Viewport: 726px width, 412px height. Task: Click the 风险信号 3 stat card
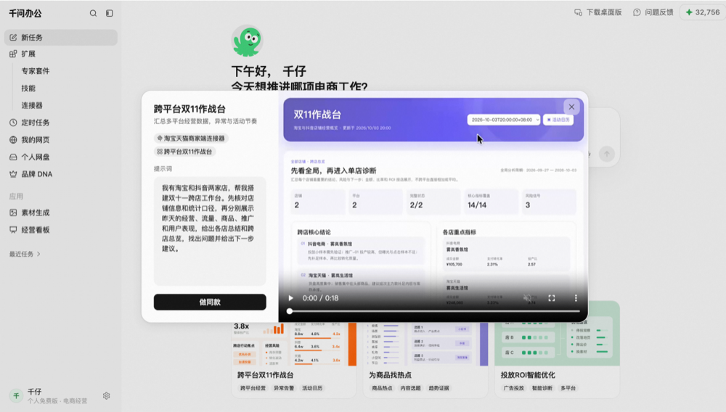[x=549, y=202]
